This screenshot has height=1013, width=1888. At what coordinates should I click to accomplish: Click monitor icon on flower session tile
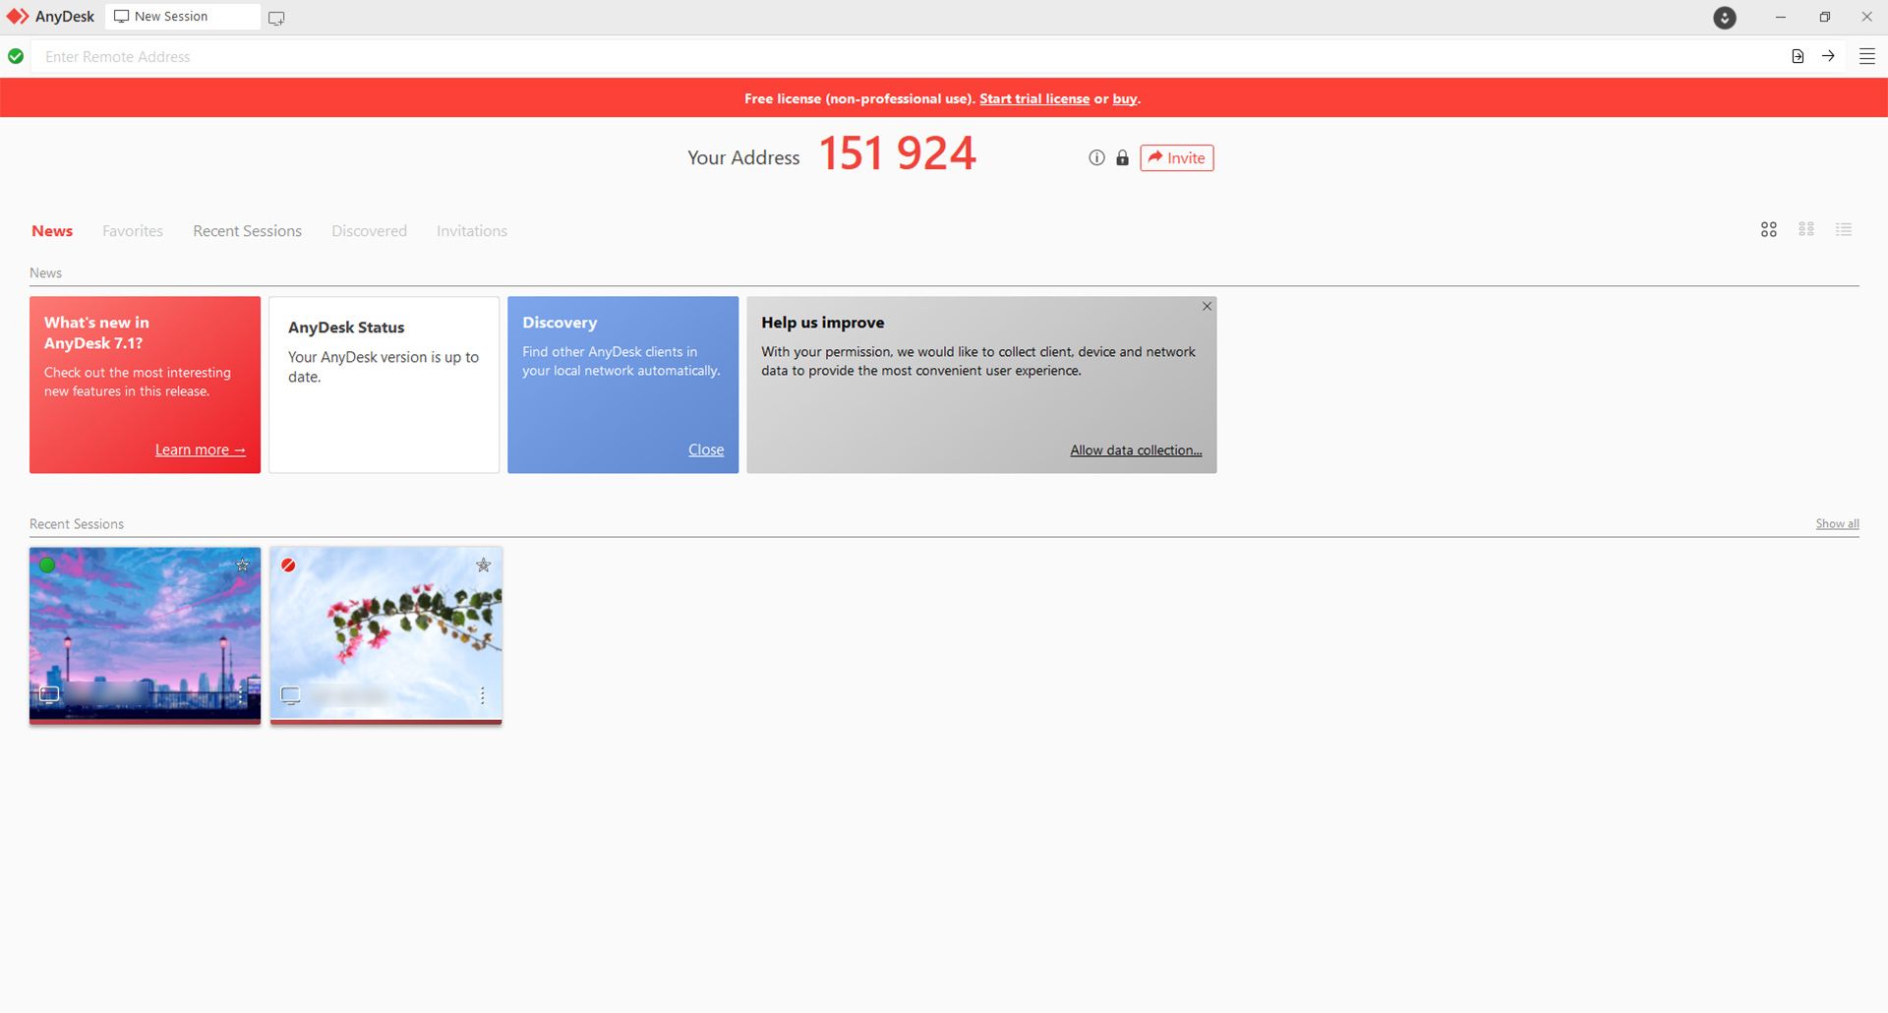tap(290, 695)
